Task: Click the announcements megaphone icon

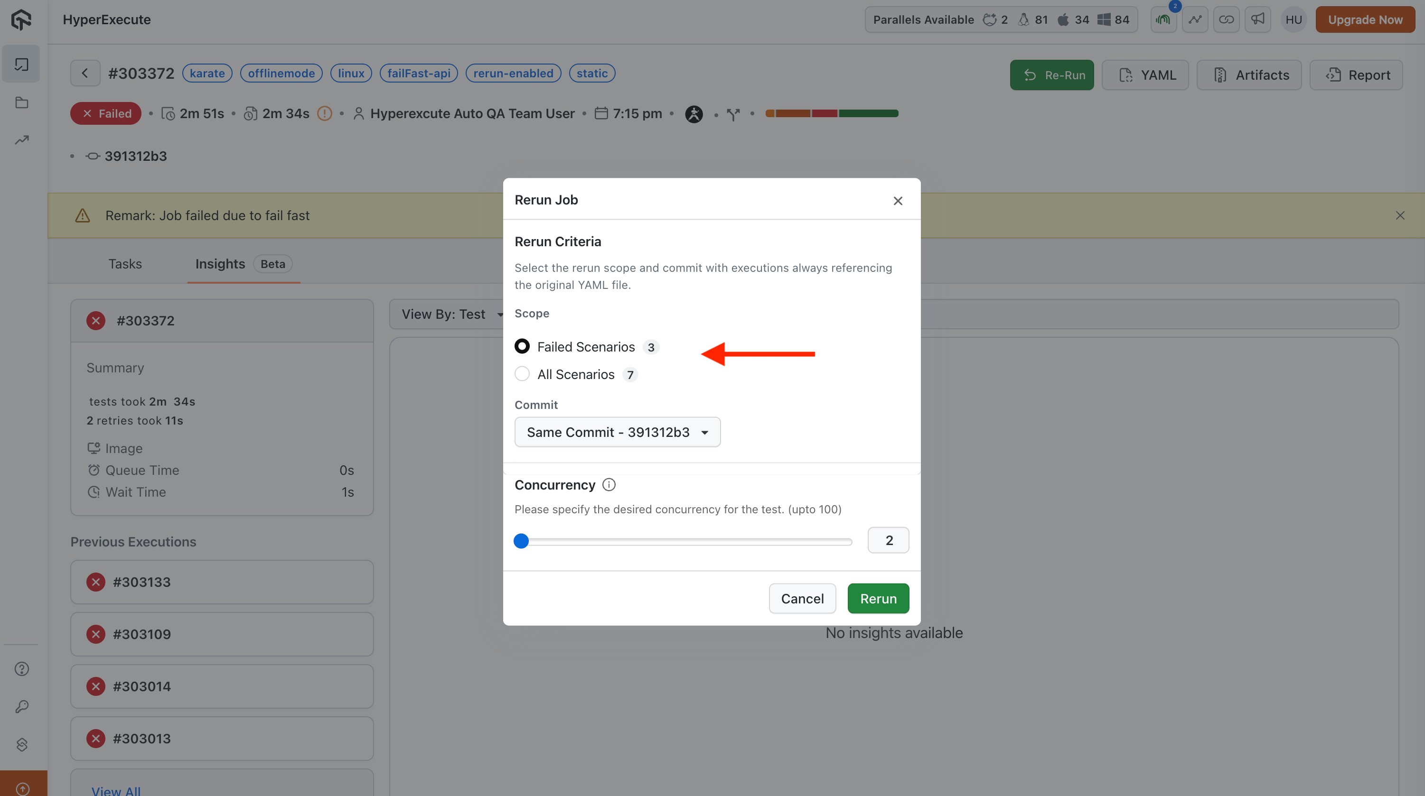Action: point(1257,19)
